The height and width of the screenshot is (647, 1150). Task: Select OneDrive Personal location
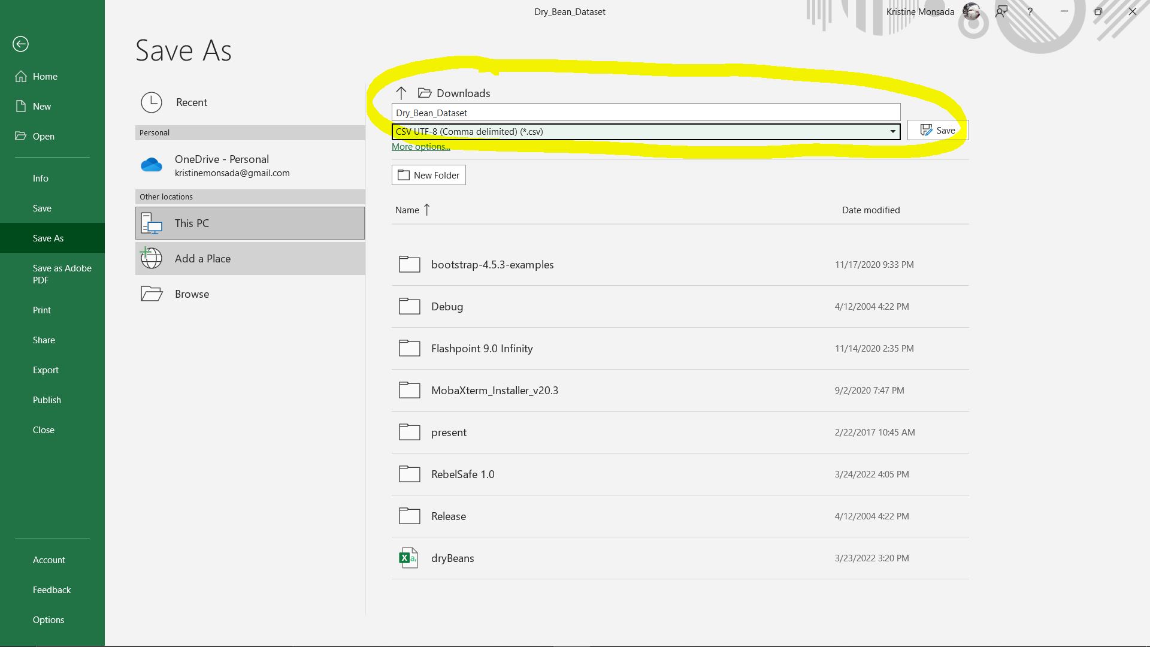point(221,164)
